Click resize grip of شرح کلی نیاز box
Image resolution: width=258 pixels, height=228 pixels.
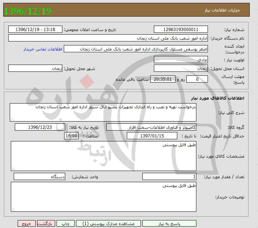coord(12,119)
